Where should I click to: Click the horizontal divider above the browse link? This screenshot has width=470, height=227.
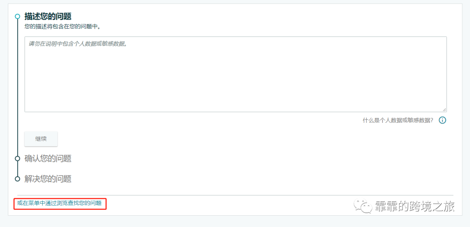[x=235, y=195]
